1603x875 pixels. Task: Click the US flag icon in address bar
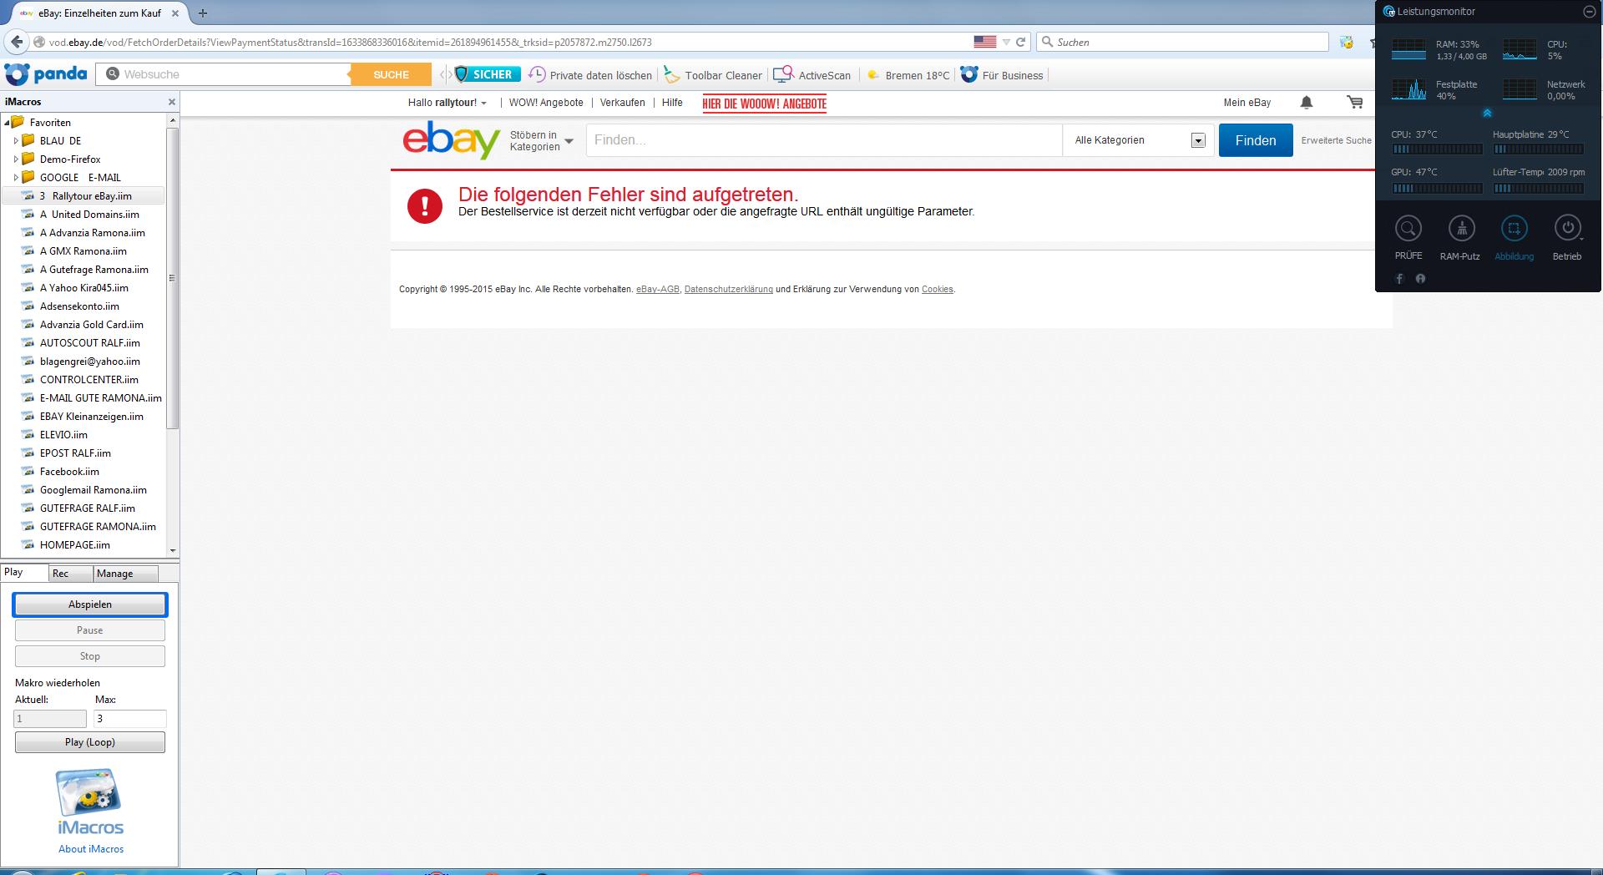(x=984, y=42)
